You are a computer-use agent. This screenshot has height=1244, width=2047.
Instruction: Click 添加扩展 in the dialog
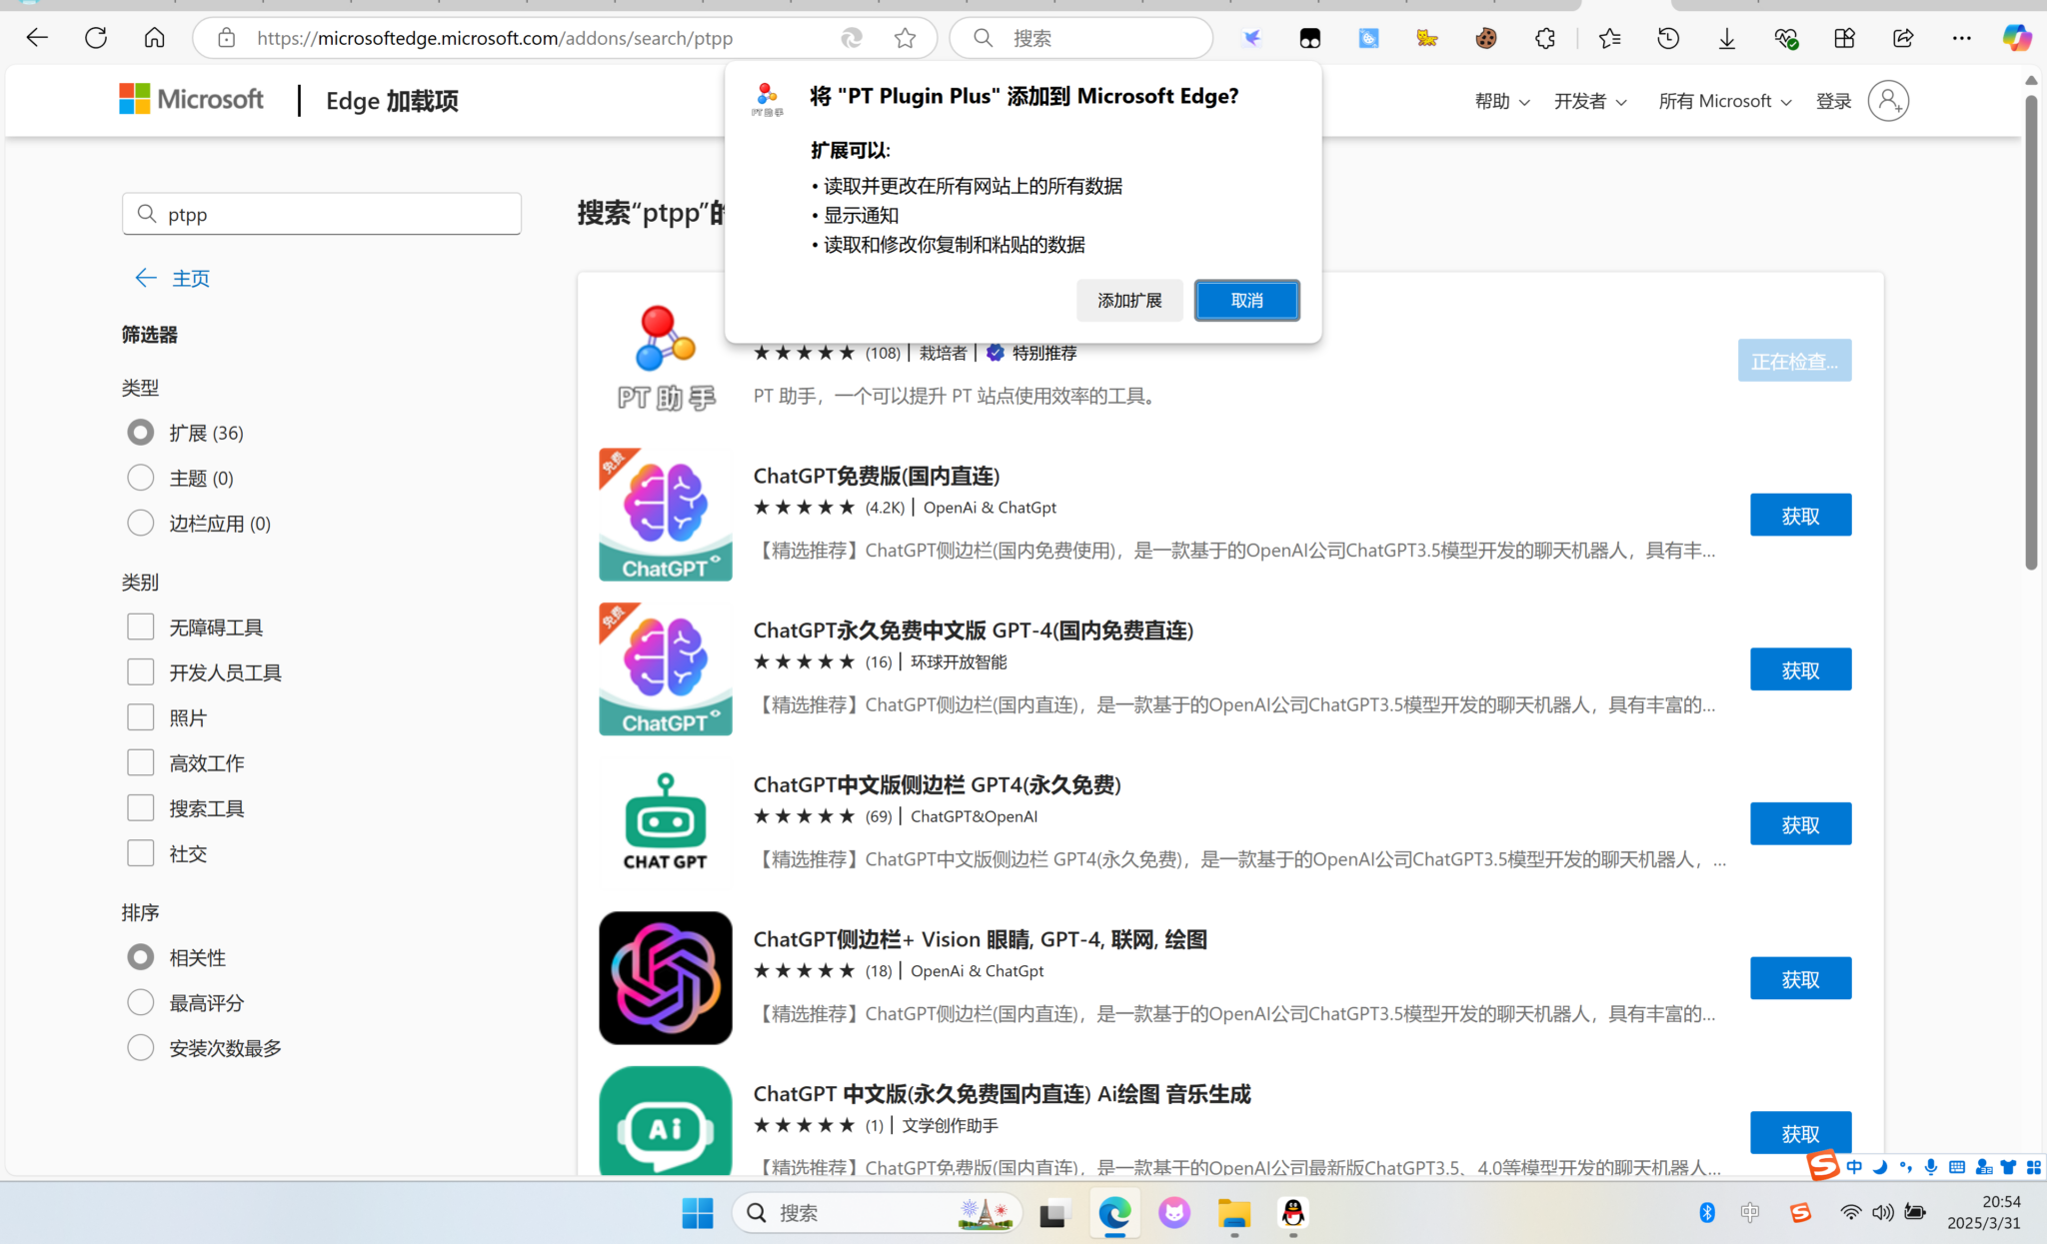tap(1129, 300)
